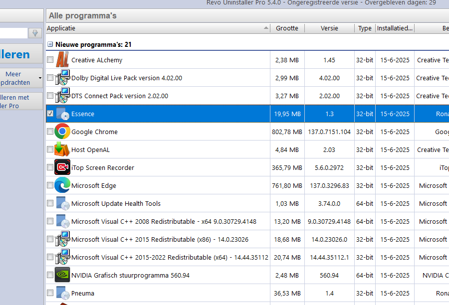This screenshot has height=305, width=449.
Task: Collapse the Nieuwe programma's group
Action: pyautogui.click(x=50, y=44)
